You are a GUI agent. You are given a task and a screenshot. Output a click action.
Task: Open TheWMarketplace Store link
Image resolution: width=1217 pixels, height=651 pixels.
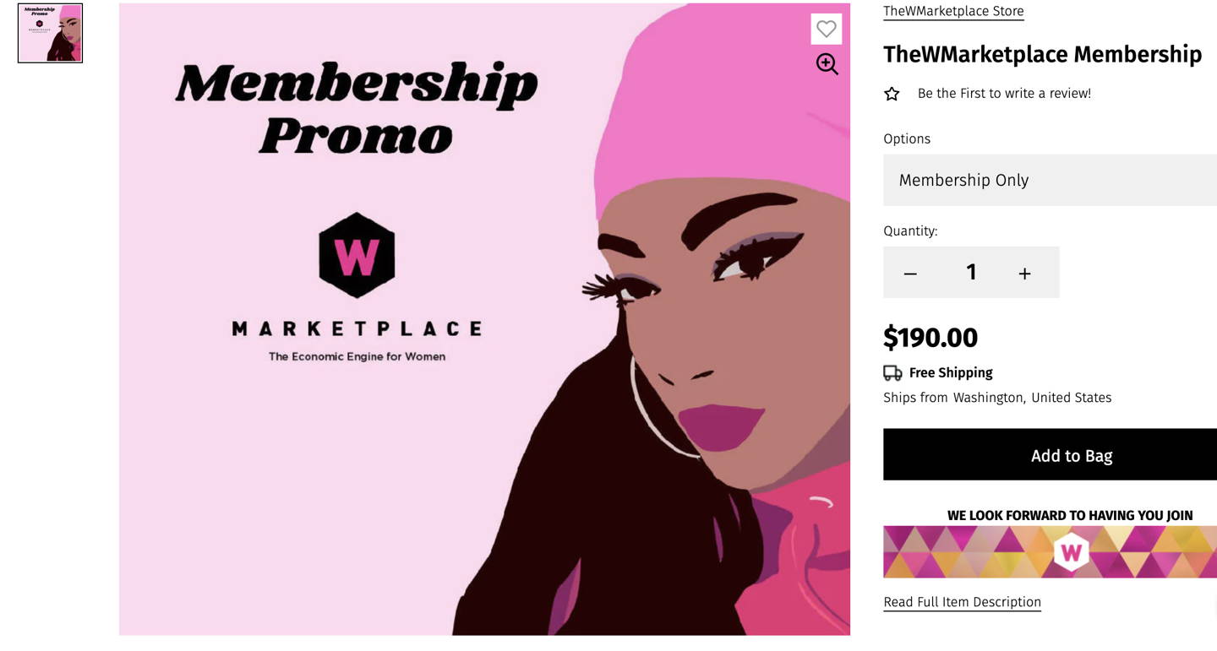coord(953,11)
